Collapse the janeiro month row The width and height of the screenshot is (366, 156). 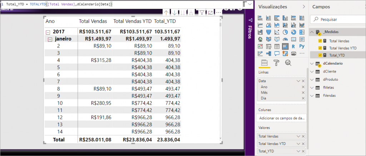click(50, 39)
